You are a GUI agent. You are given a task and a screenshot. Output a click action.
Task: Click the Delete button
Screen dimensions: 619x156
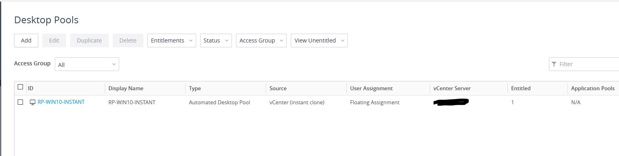pyautogui.click(x=128, y=41)
